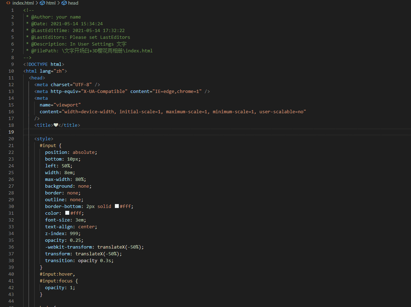Open the html breadcrumb segment

(51, 3)
